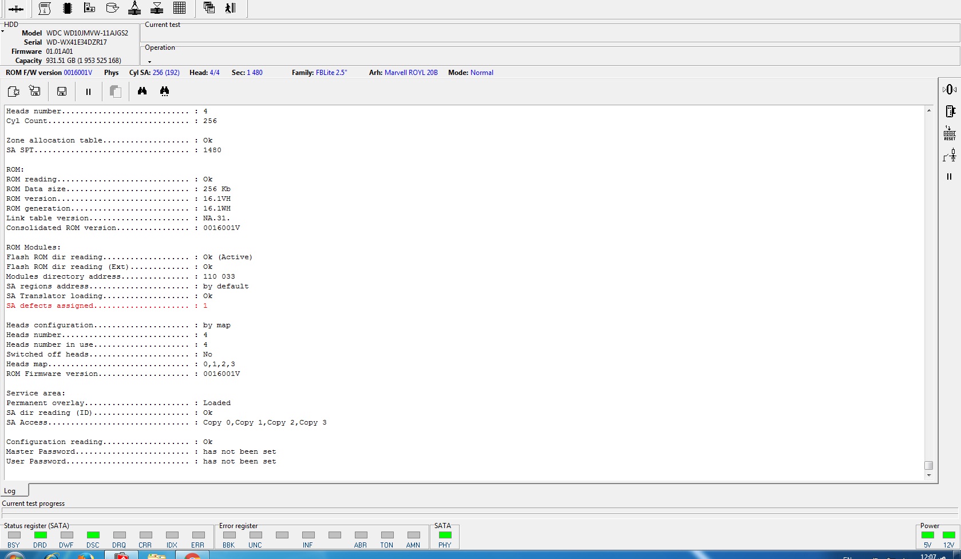Click the AMN error indicator
Viewport: 961px width, 559px height.
[x=413, y=535]
